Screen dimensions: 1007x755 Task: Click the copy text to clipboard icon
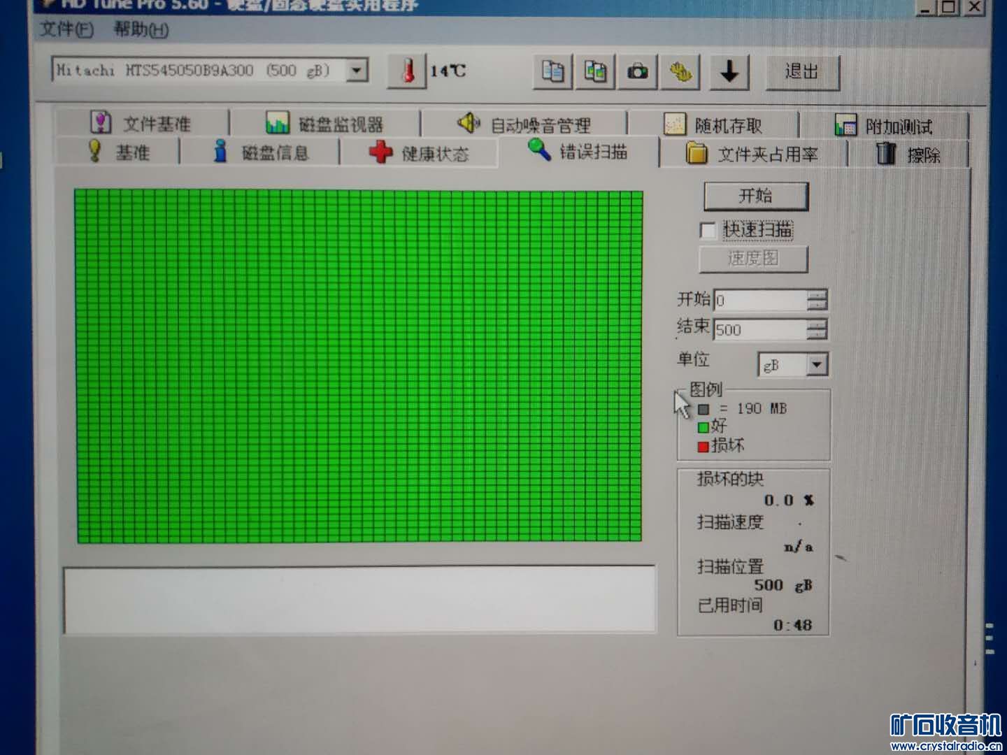point(553,71)
